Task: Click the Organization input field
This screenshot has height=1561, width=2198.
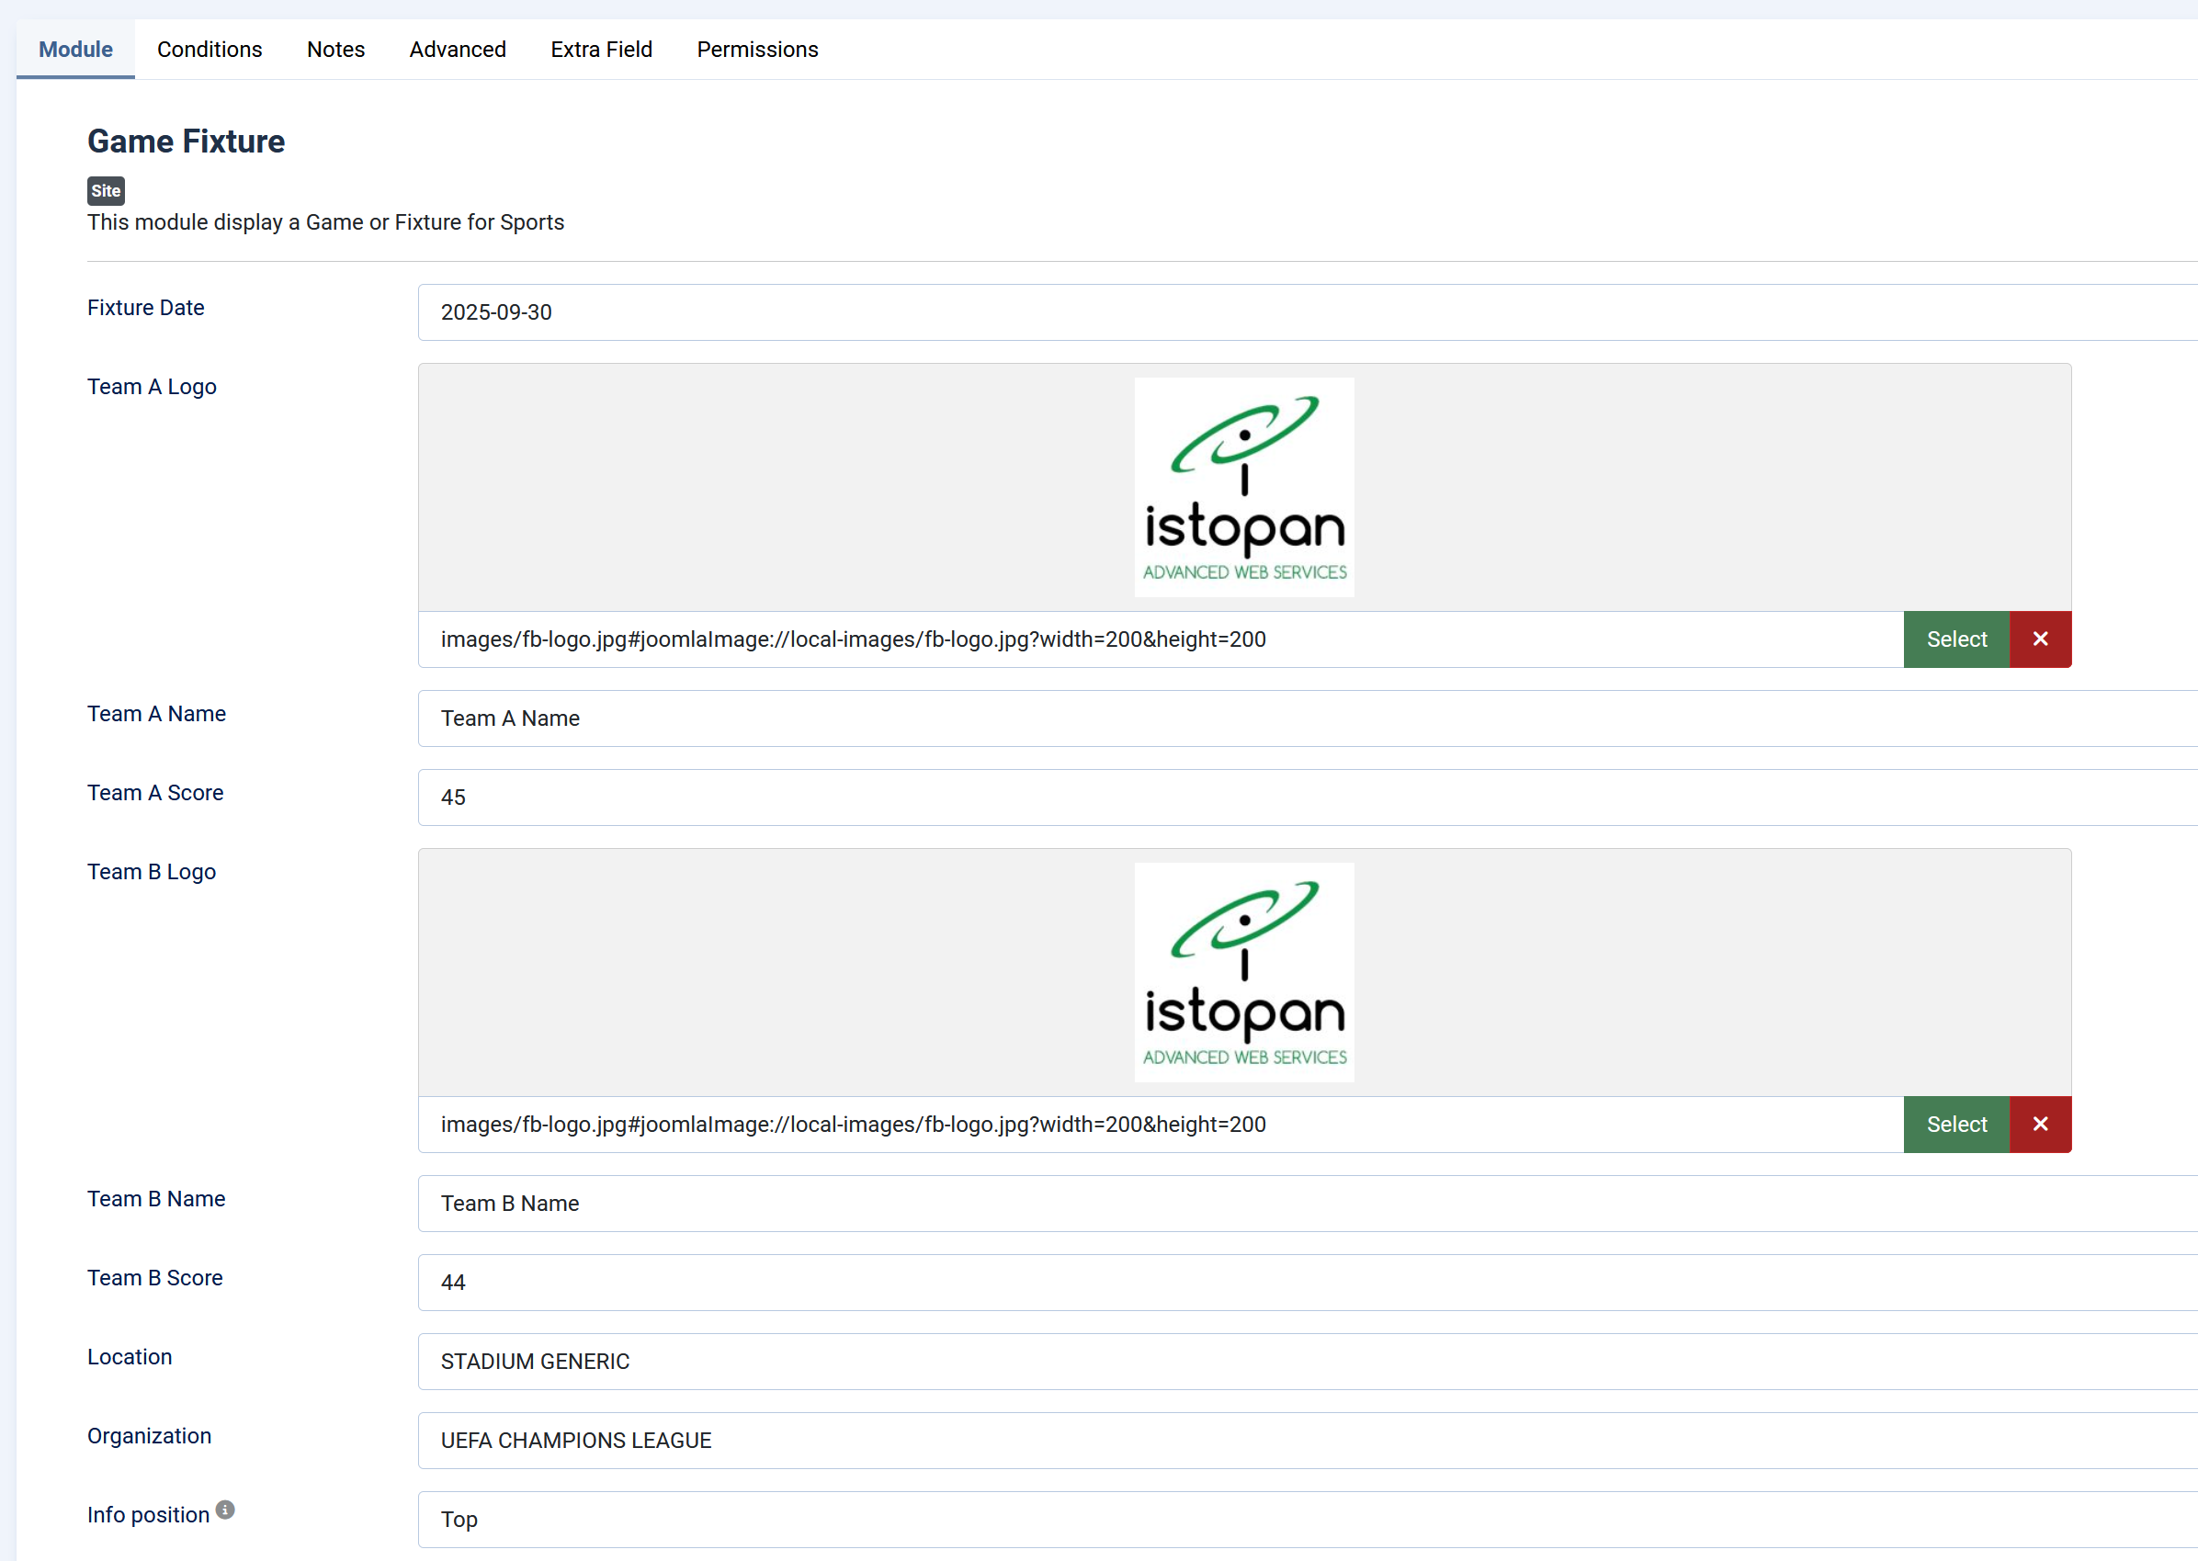Action: 1307,1440
